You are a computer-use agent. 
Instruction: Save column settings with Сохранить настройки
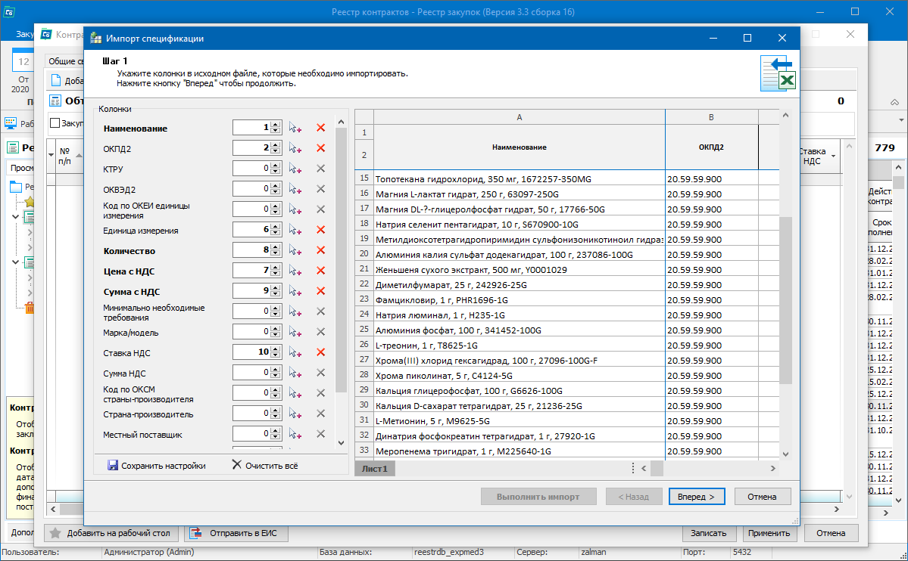point(156,466)
